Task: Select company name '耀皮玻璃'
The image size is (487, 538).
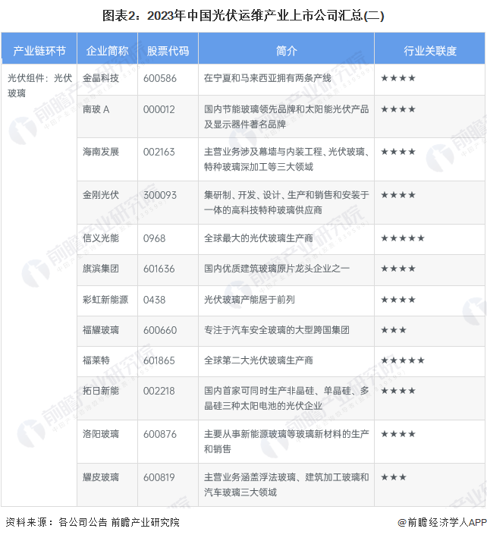Action: point(100,477)
